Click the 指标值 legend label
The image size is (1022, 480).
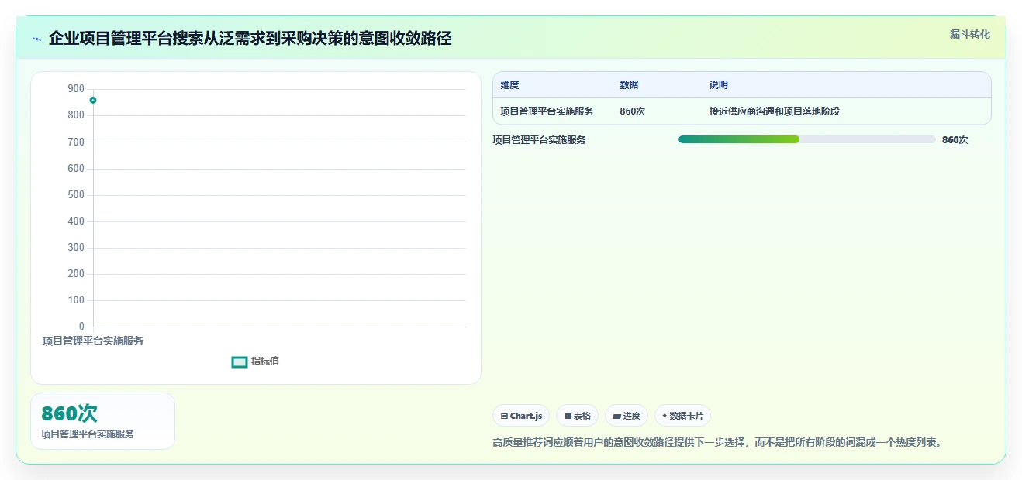tap(265, 362)
